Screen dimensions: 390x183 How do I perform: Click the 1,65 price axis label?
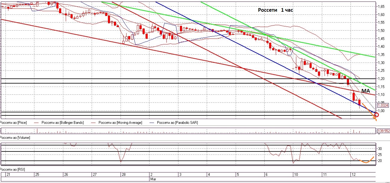point(381,6)
